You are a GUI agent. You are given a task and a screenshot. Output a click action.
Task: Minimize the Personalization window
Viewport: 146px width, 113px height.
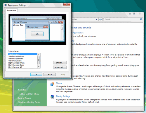click(x=130, y=14)
